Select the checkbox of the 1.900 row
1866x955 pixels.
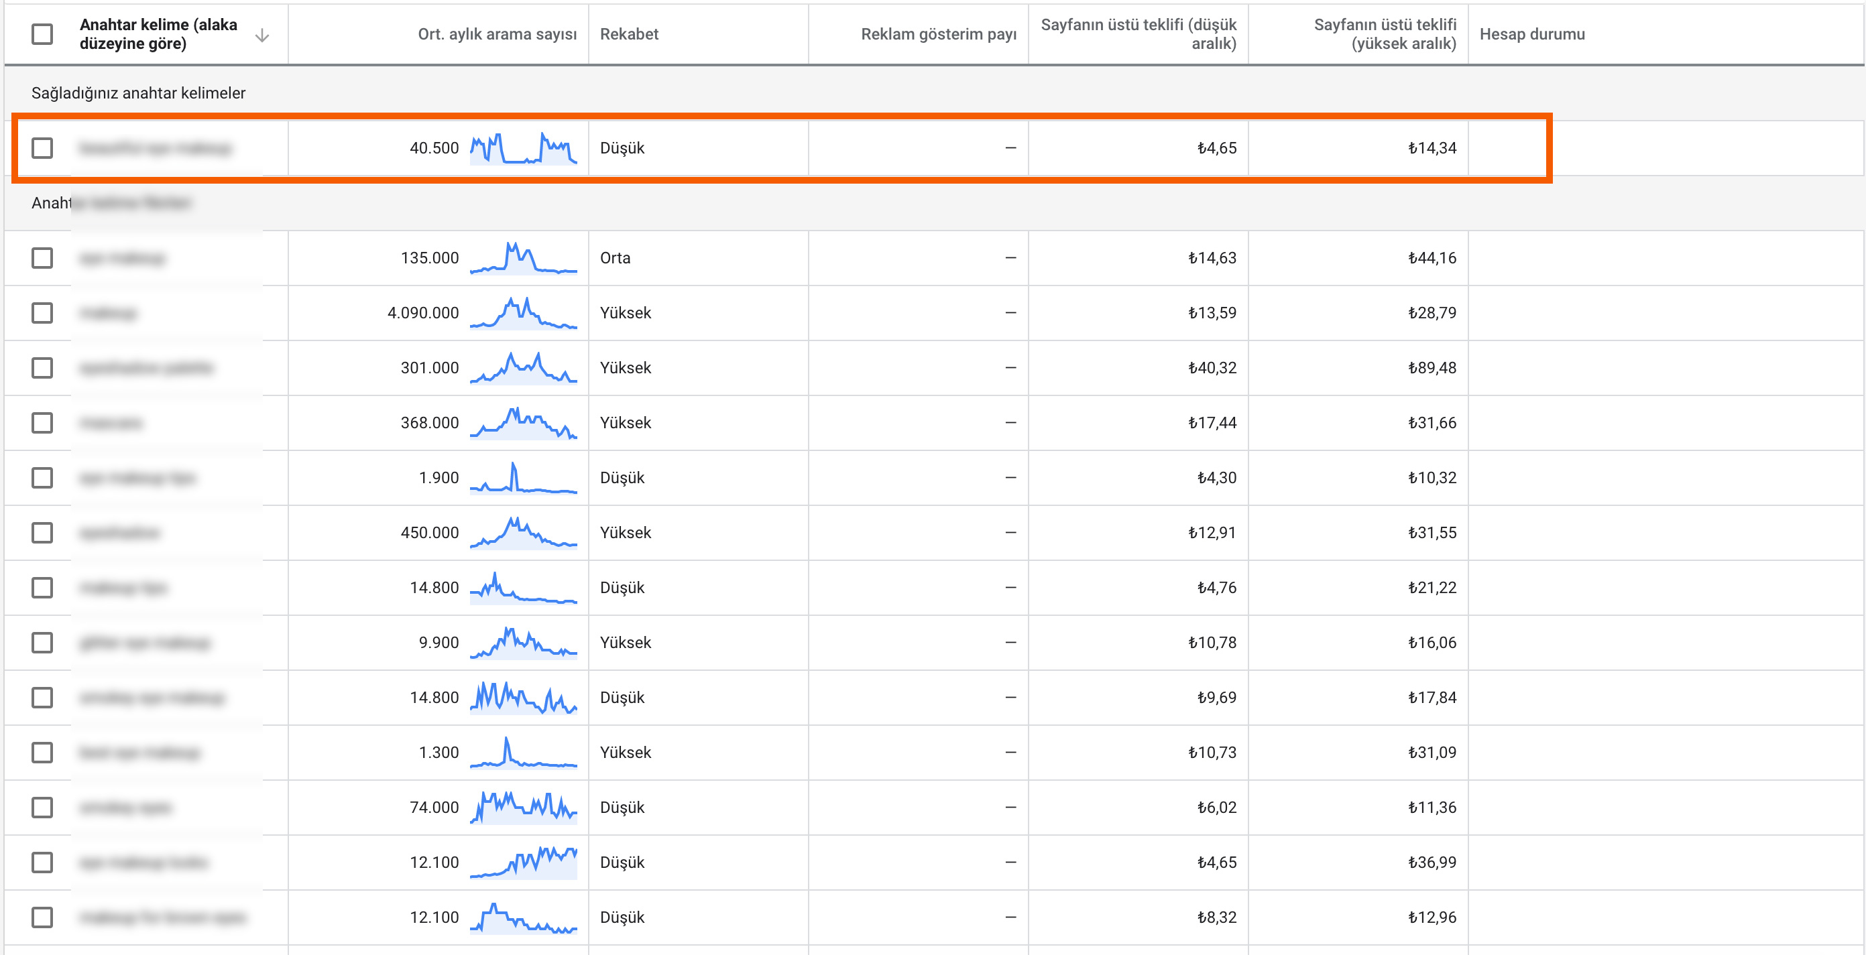[x=42, y=478]
